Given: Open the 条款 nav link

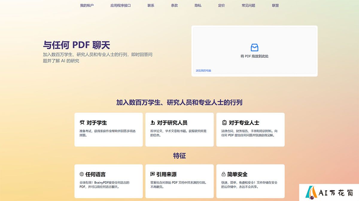Looking at the screenshot, I should [x=174, y=5].
